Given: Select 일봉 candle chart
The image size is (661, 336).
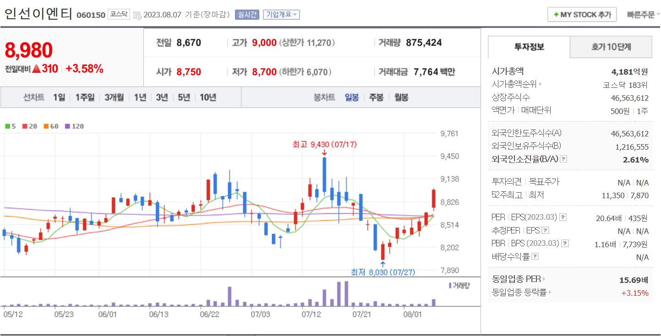Looking at the screenshot, I should coord(352,97).
